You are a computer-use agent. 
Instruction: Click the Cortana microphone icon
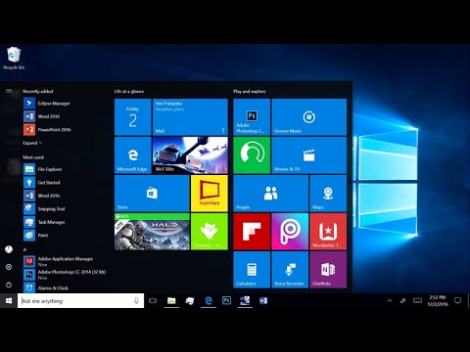point(136,300)
